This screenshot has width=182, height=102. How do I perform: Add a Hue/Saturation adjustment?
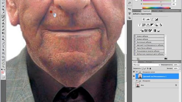tap(144, 25)
